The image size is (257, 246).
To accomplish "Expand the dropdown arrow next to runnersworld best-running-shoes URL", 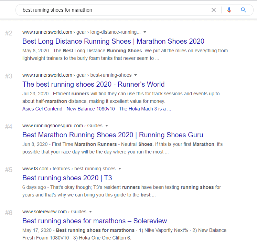I will pos(136,75).
